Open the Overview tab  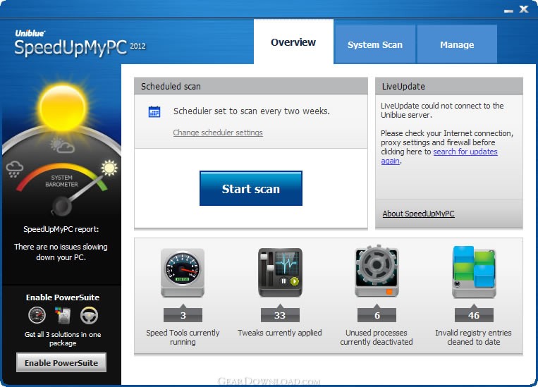(293, 42)
